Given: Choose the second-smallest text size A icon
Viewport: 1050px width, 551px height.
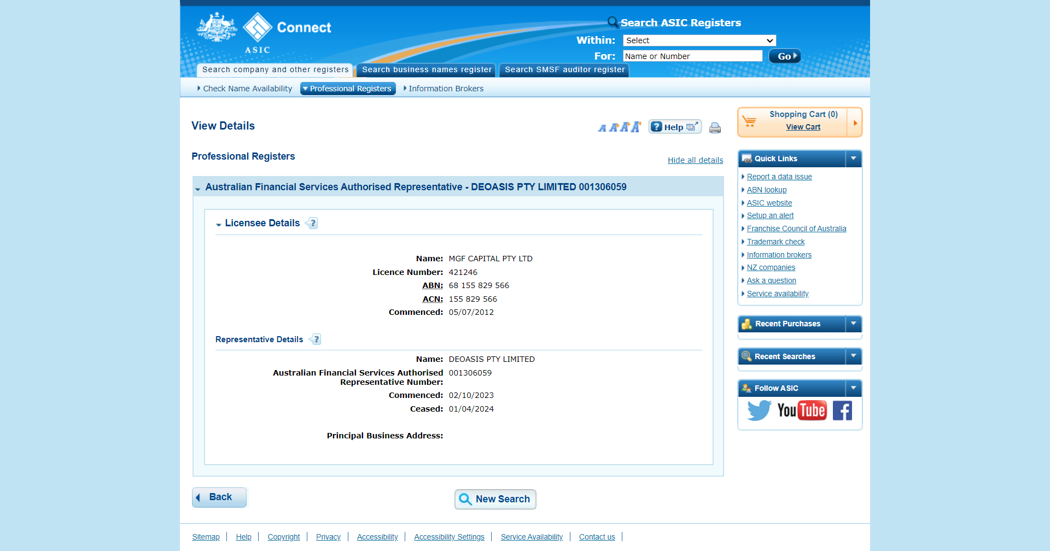Looking at the screenshot, I should pyautogui.click(x=614, y=127).
